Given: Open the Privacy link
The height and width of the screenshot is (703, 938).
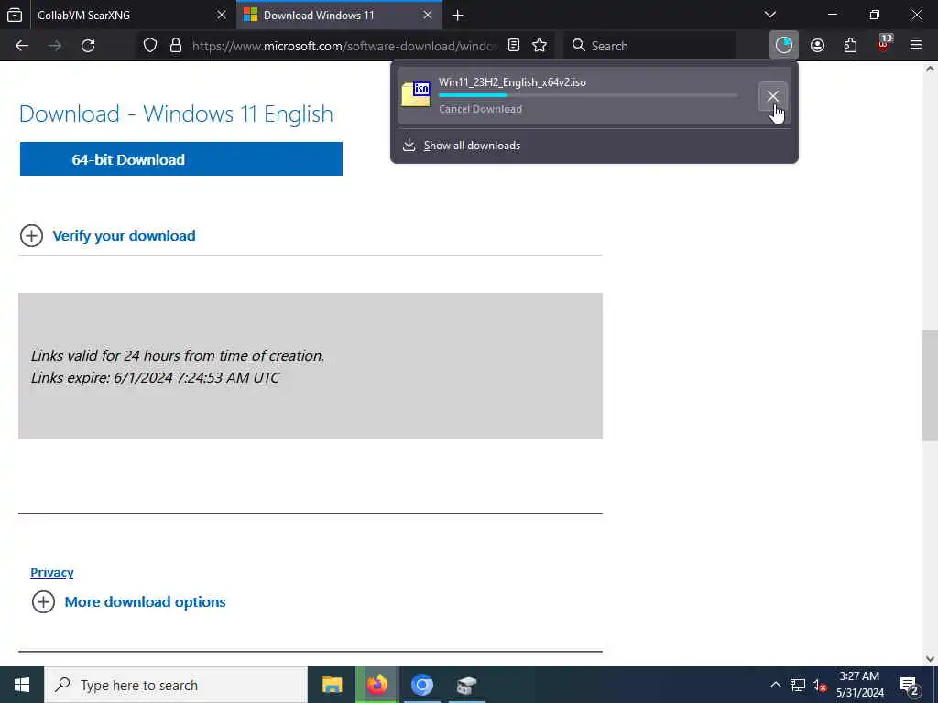Looking at the screenshot, I should tap(52, 572).
